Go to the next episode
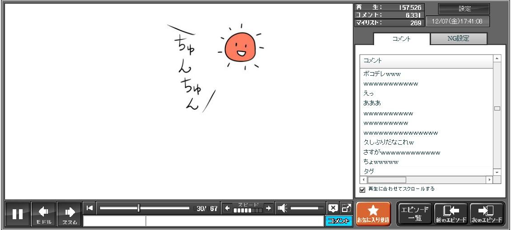 [x=487, y=214]
